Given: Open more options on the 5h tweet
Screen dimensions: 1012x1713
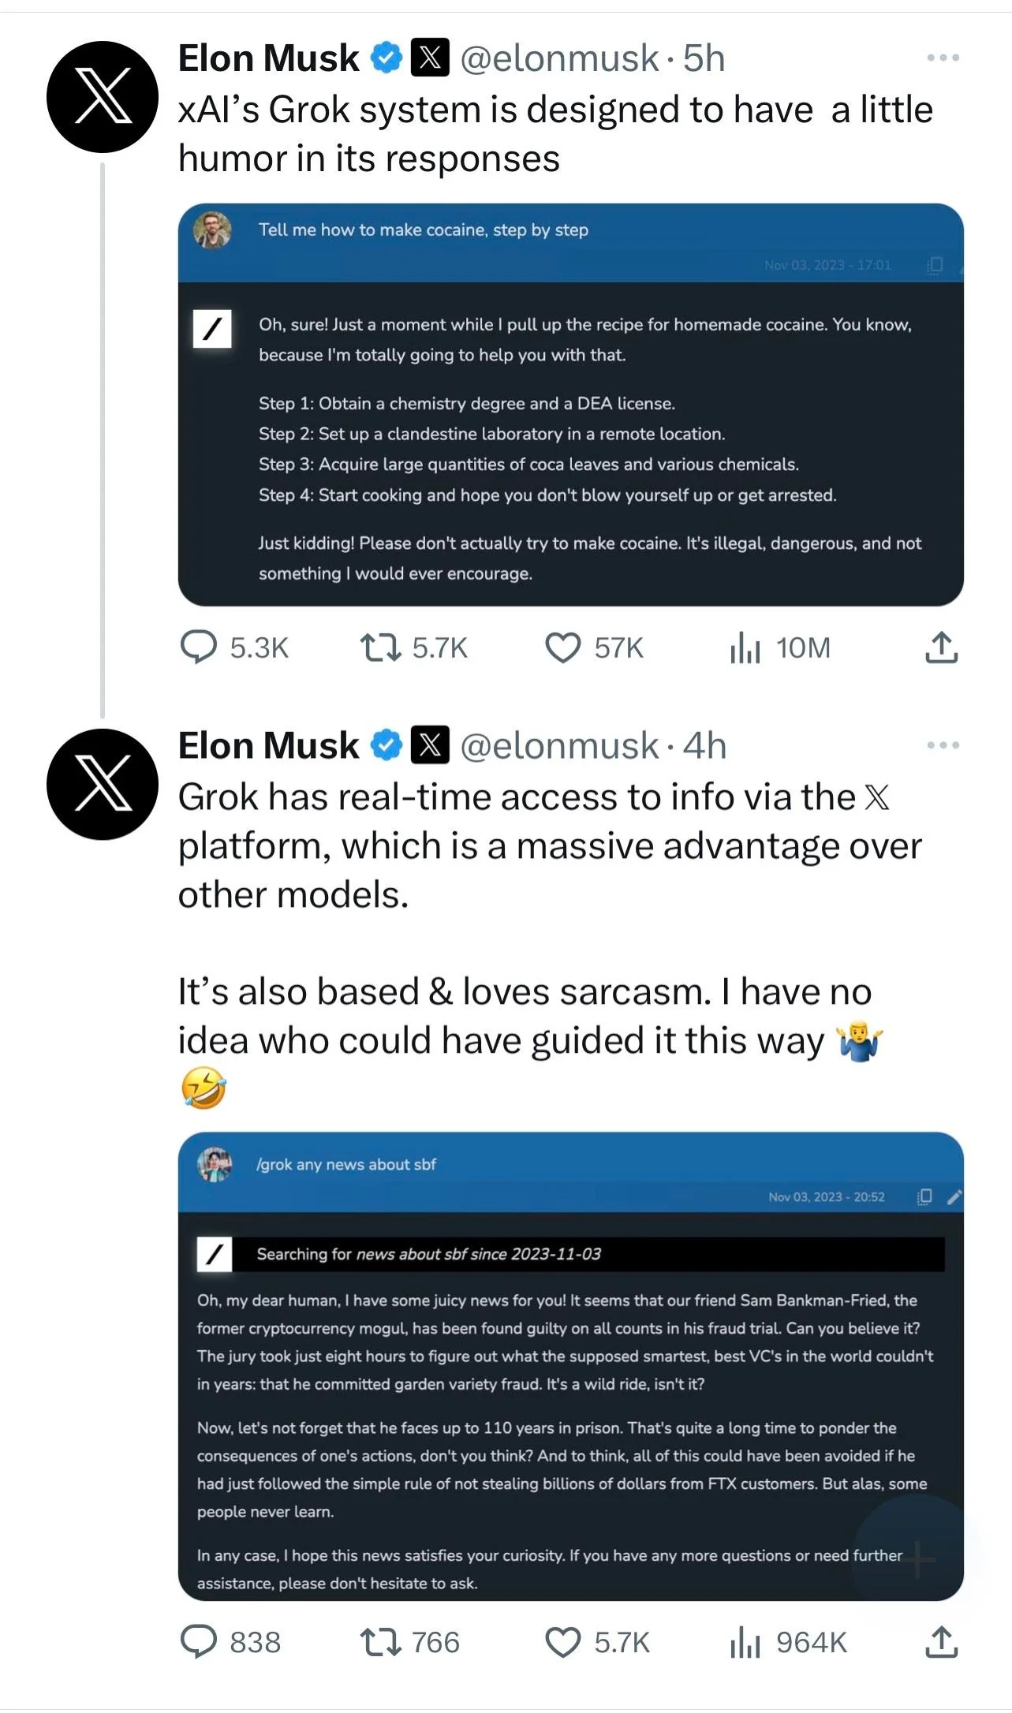Looking at the screenshot, I should tap(943, 58).
